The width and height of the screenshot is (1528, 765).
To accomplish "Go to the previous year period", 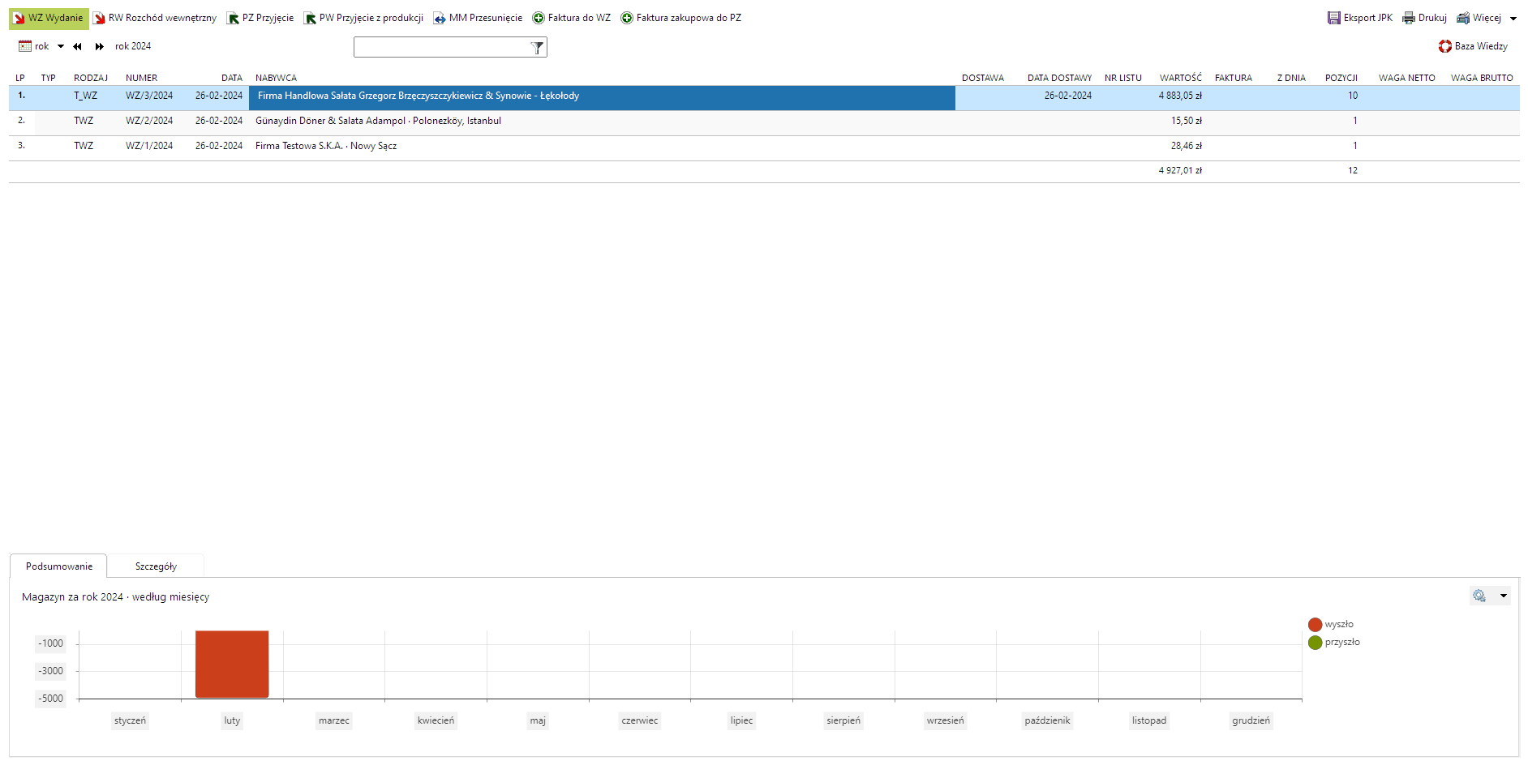I will [x=77, y=46].
